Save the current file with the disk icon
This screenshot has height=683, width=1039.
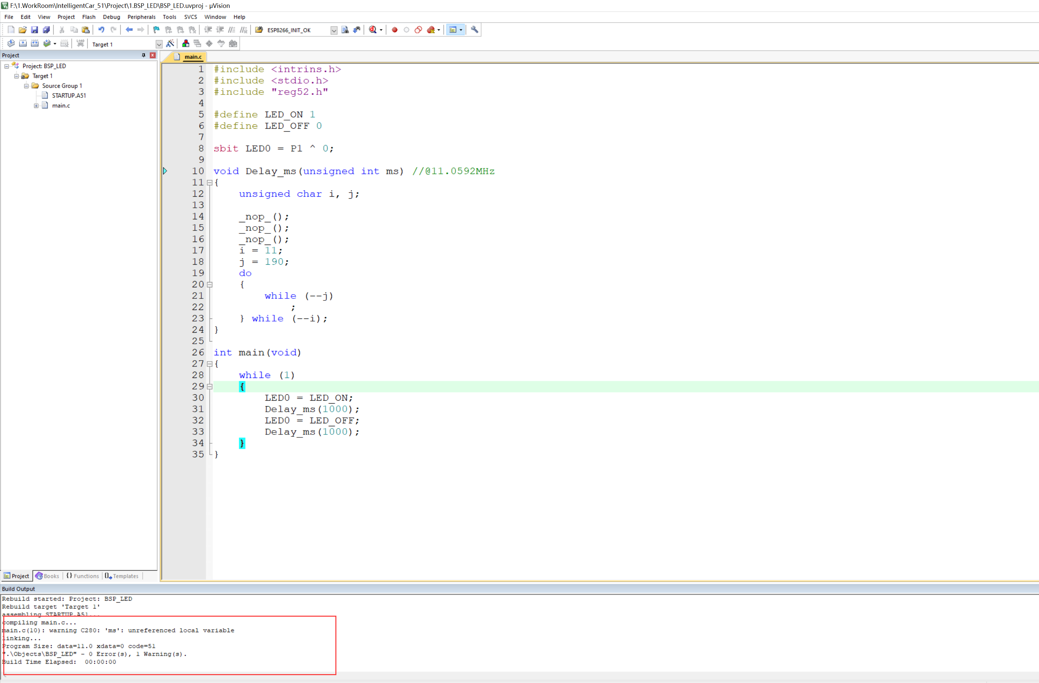(34, 30)
